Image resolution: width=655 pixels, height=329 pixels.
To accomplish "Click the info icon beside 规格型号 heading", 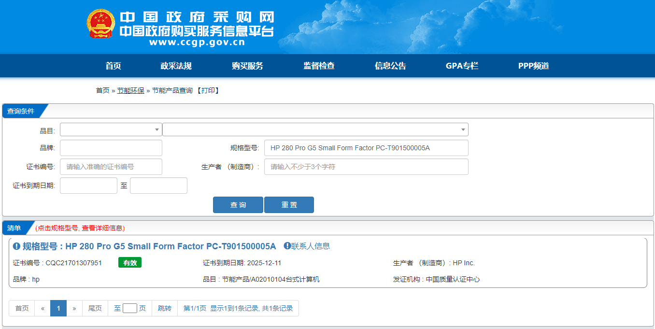I will click(x=17, y=246).
